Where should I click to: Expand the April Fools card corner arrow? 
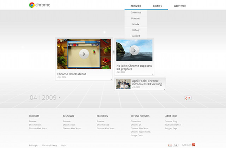tap(164, 89)
